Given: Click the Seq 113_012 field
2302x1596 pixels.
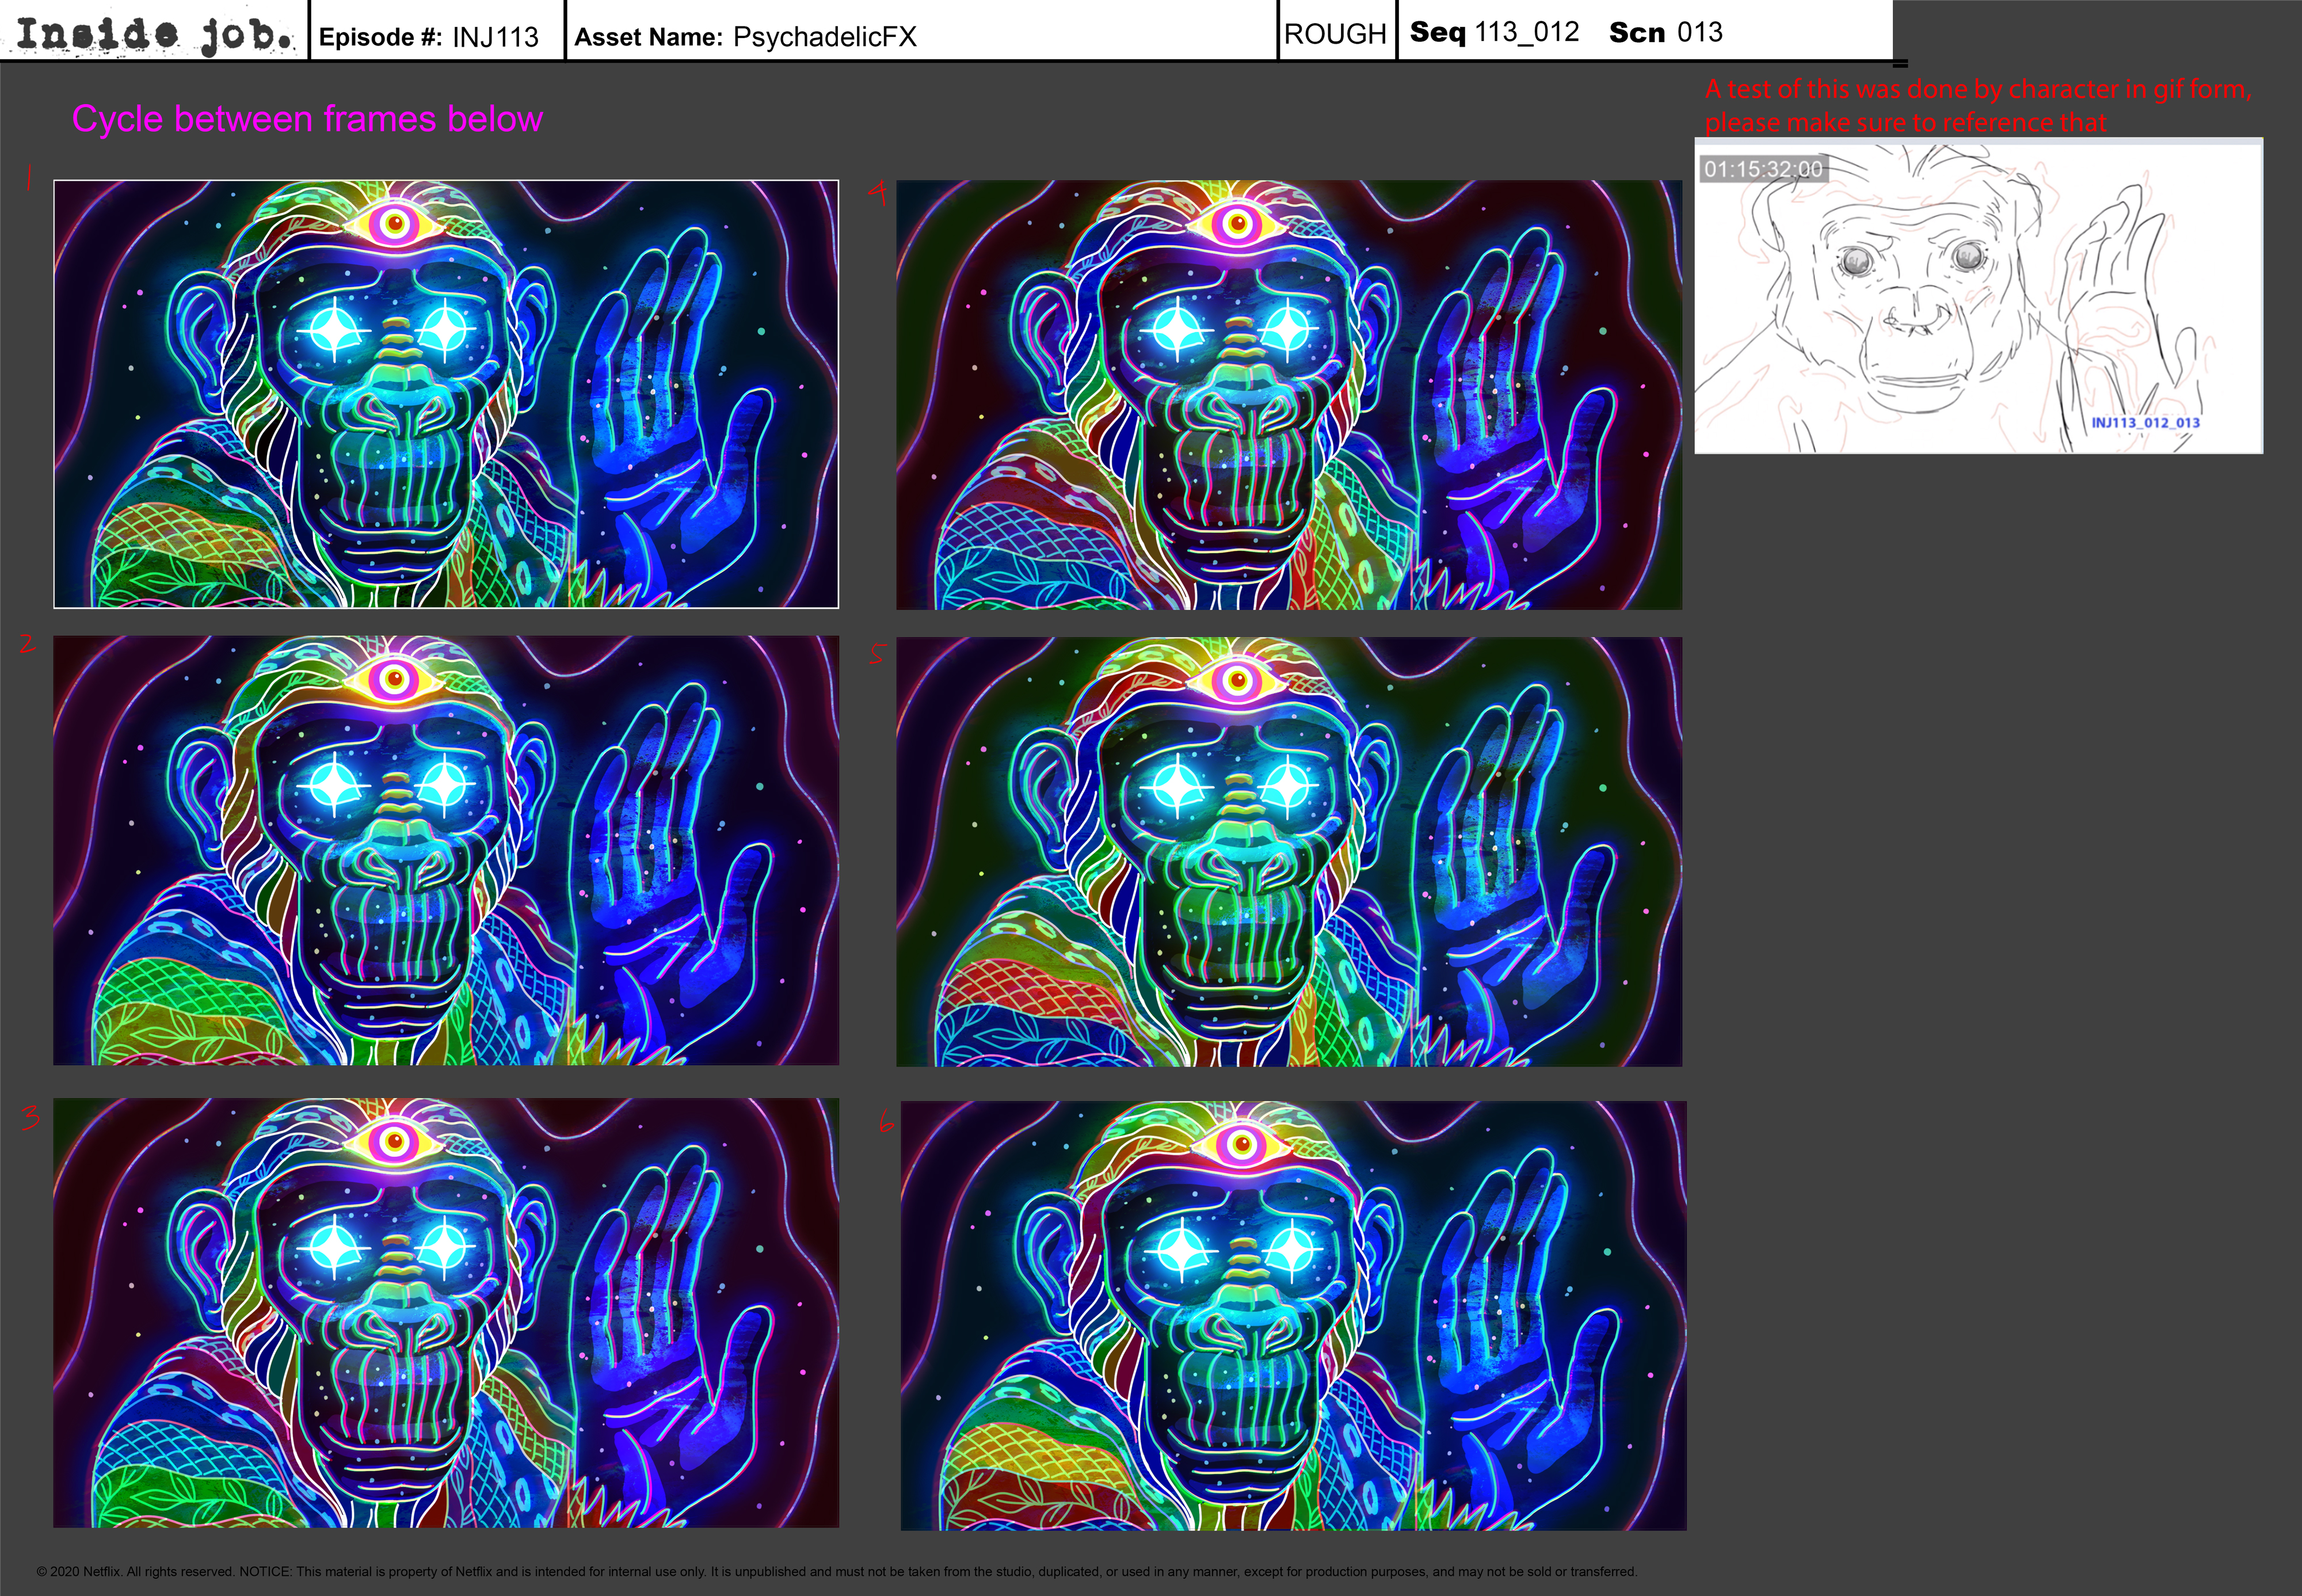Looking at the screenshot, I should (x=1493, y=32).
